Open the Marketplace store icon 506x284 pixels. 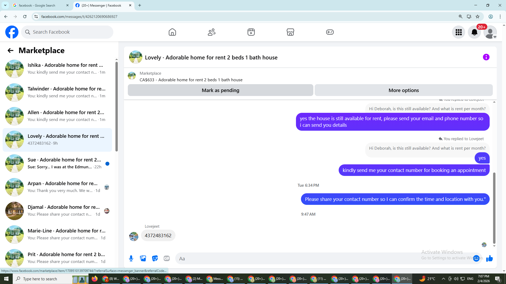coord(290,32)
